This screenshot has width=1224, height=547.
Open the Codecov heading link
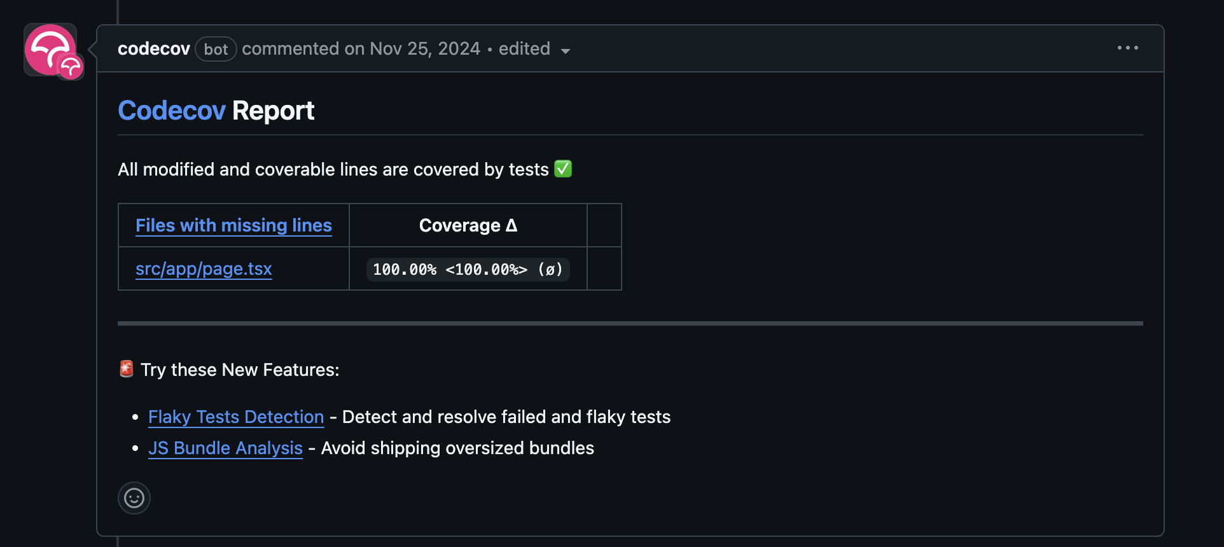pyautogui.click(x=172, y=111)
